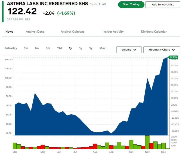The image size is (182, 154).
Task: Click the ALAB ticker text
Action: click(x=102, y=4)
